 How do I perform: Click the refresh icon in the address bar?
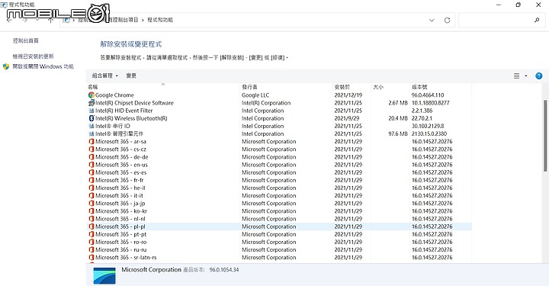(x=447, y=21)
